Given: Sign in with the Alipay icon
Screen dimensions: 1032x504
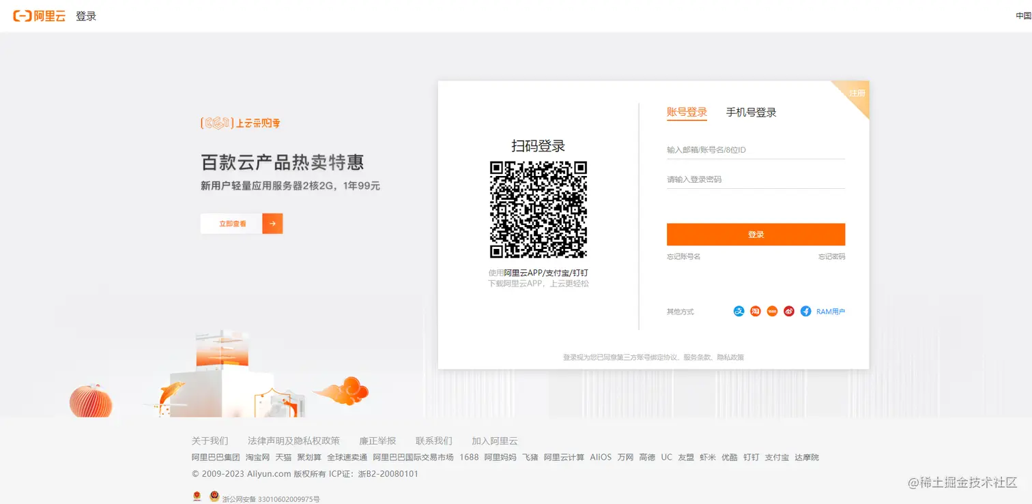Looking at the screenshot, I should 739,311.
